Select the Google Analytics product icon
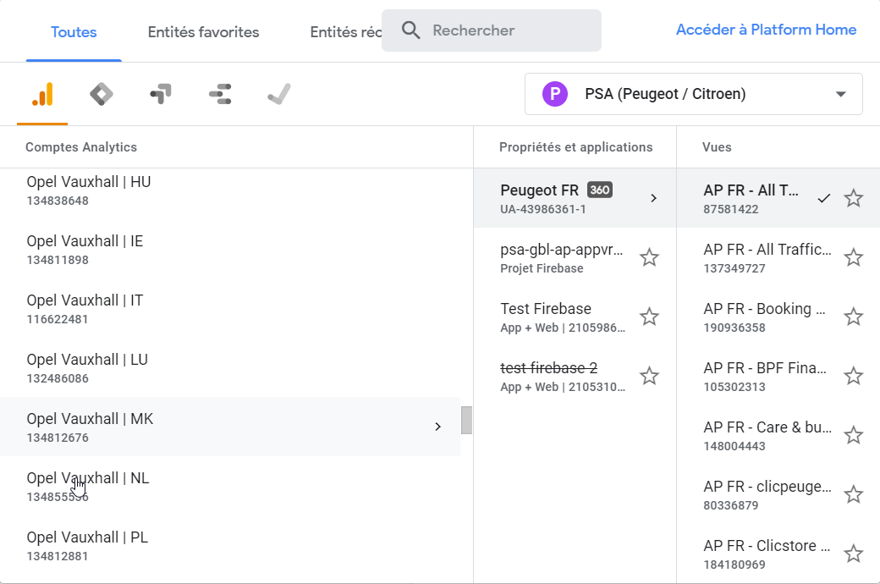This screenshot has width=880, height=584. point(42,94)
